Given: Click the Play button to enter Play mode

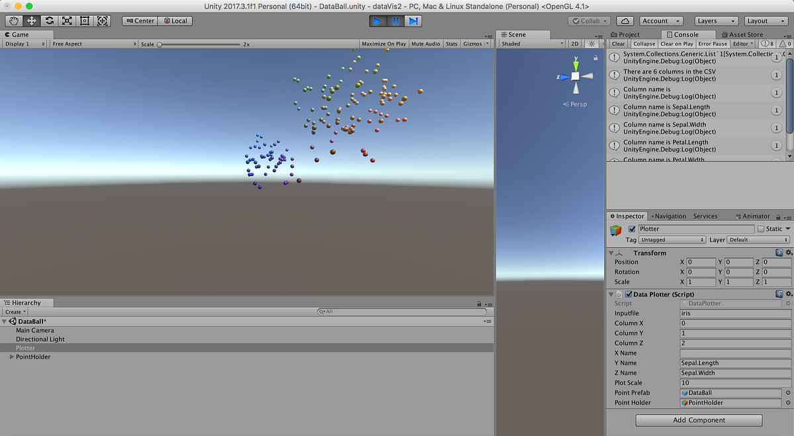Looking at the screenshot, I should [378, 21].
